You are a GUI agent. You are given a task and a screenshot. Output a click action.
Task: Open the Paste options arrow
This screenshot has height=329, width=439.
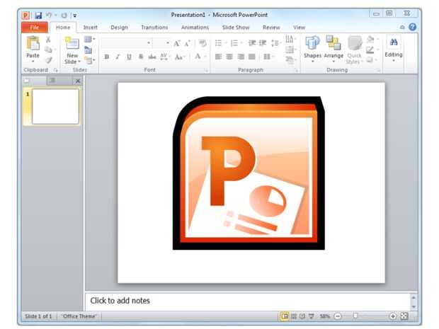pyautogui.click(x=33, y=61)
